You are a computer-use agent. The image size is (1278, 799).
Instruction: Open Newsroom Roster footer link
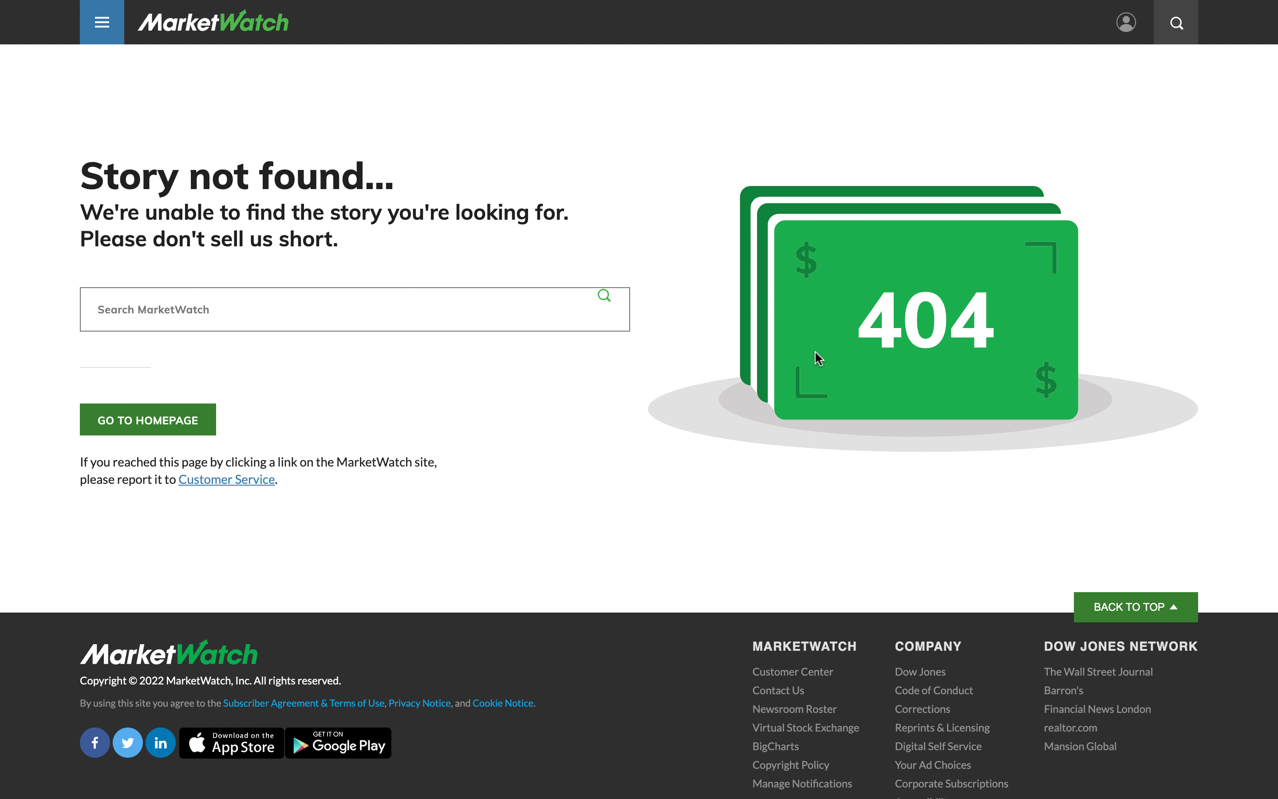coord(794,708)
